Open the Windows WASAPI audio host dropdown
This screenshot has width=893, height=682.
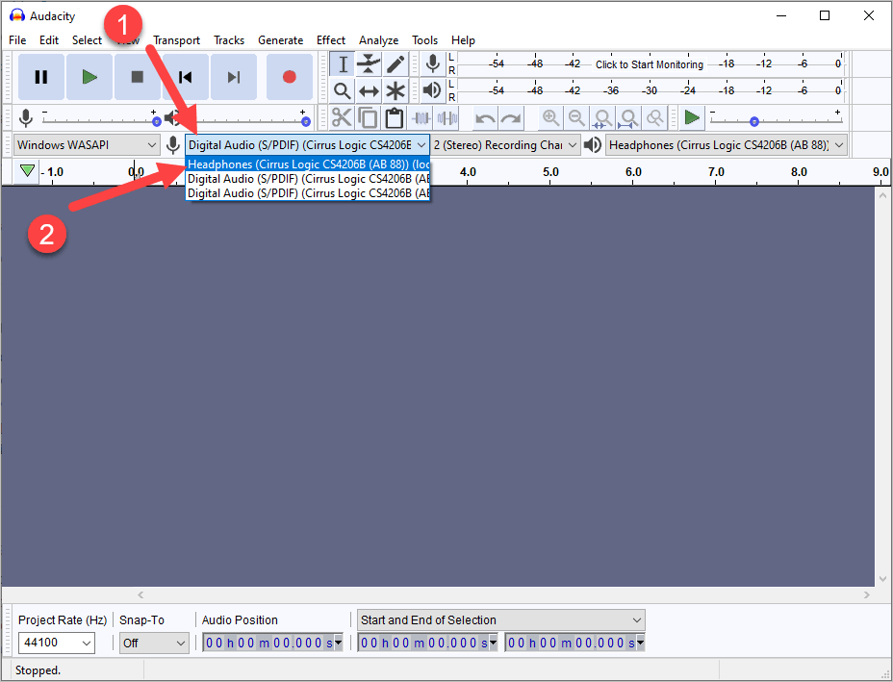tap(87, 144)
